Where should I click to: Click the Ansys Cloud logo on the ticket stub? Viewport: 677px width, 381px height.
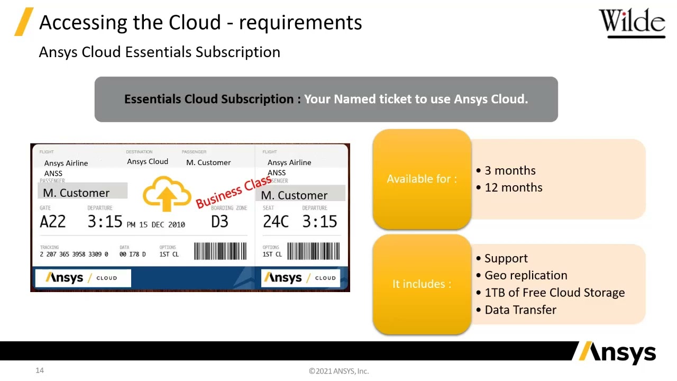click(x=300, y=278)
